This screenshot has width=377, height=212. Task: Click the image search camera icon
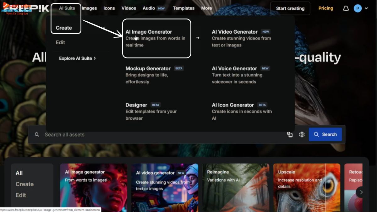[290, 134]
